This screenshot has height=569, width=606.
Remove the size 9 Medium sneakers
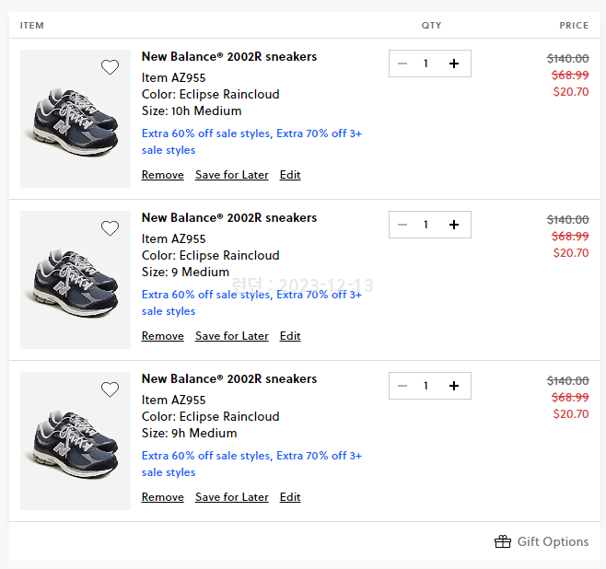tap(162, 336)
